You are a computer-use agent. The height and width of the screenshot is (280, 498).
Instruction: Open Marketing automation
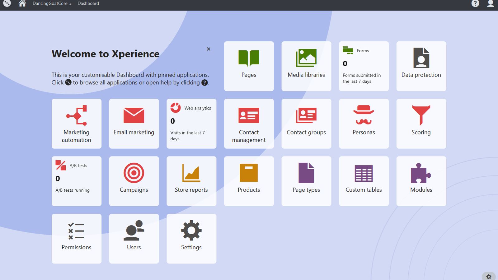pyautogui.click(x=76, y=124)
